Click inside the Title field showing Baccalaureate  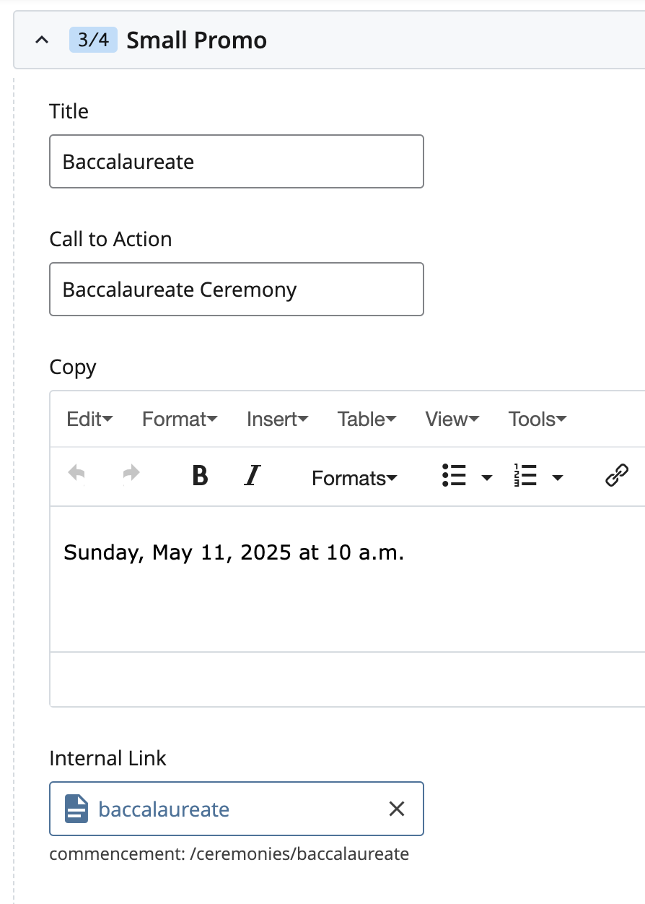237,162
